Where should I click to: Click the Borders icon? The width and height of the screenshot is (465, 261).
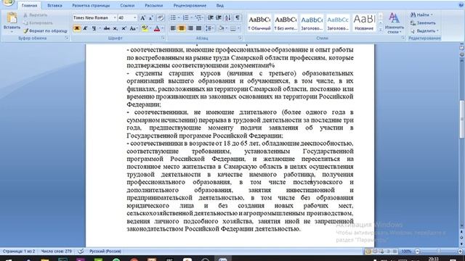[233, 28]
